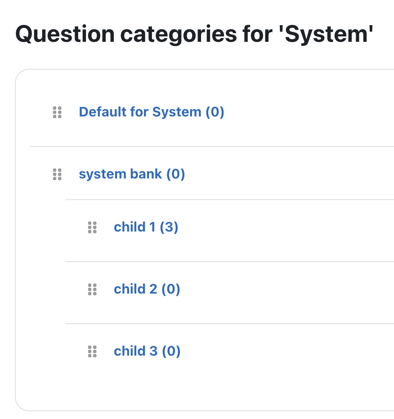394x419 pixels.
Task: Click the Question categories for 'System' heading
Action: 194,34
